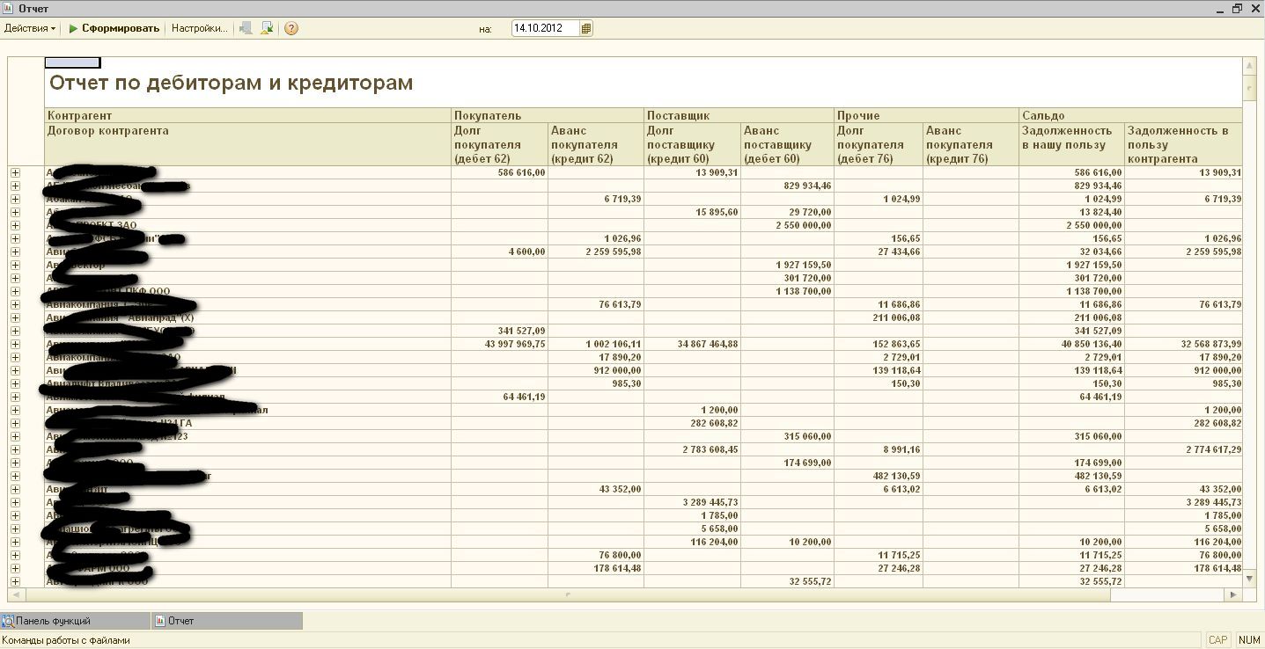Click the vertical scrollbar down arrow

(x=1249, y=580)
